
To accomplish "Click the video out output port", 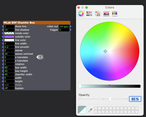I will (70, 26).
